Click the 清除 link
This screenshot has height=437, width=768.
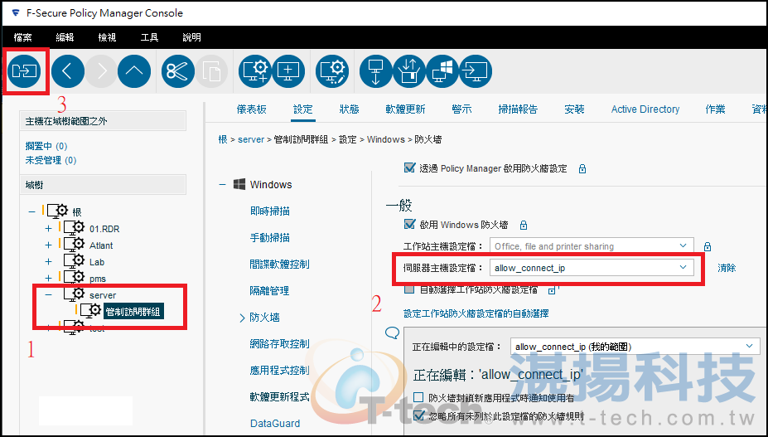(x=727, y=268)
